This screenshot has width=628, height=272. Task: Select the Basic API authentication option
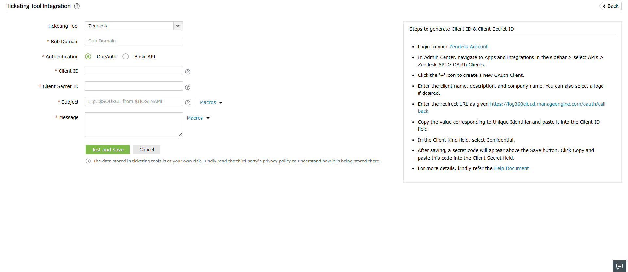point(126,57)
